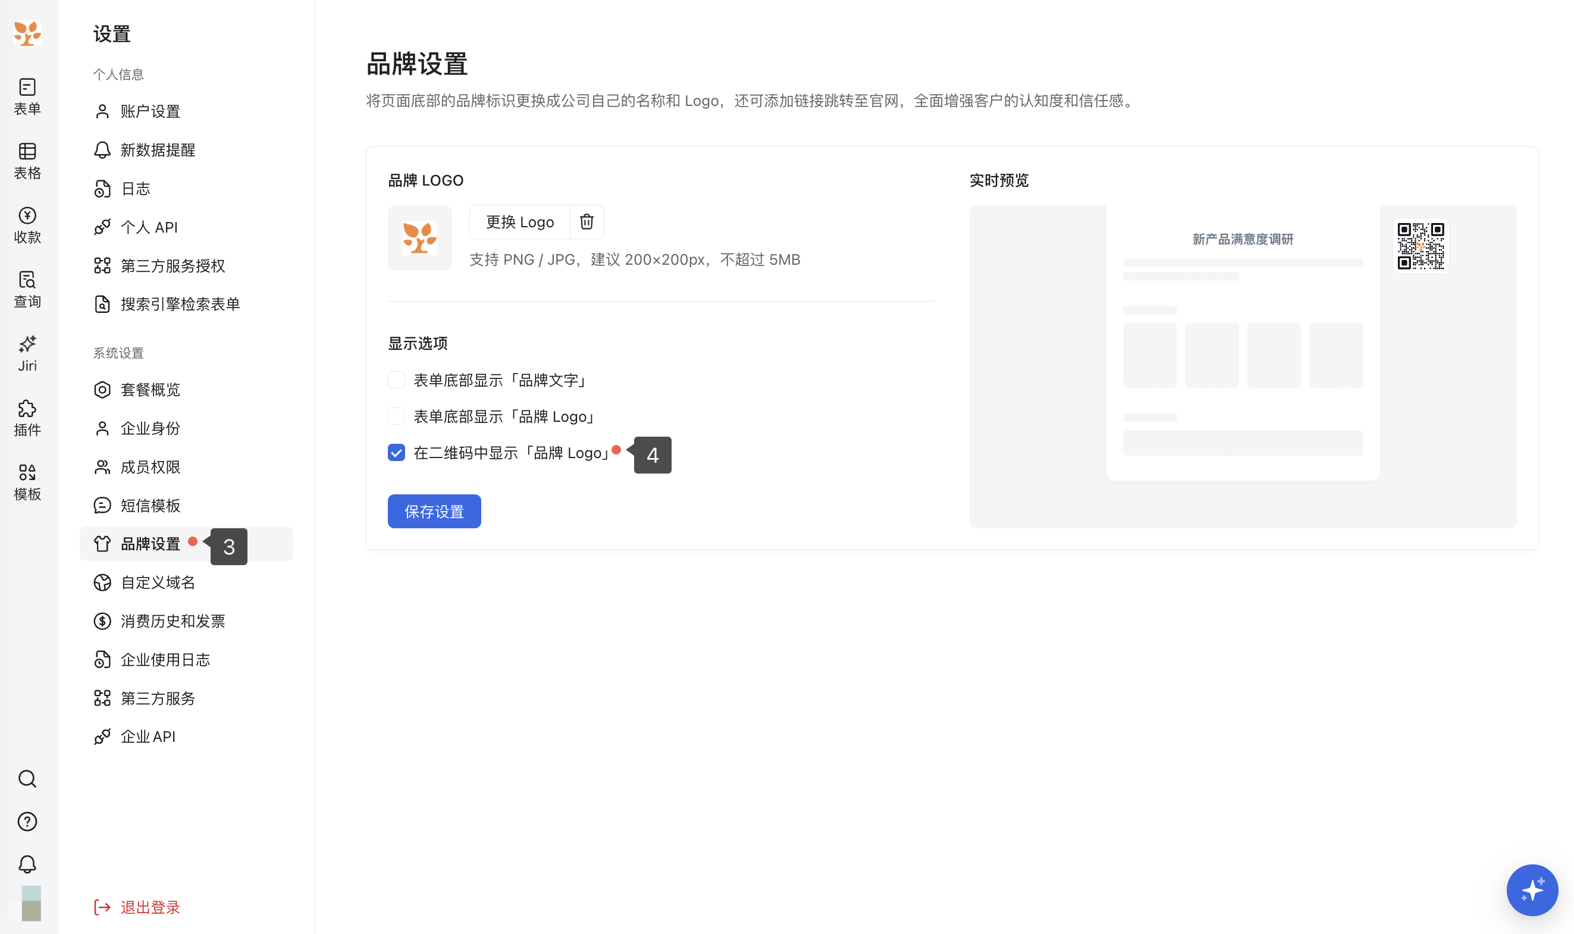Open 自定义域名 custom domain page
Image resolution: width=1574 pixels, height=934 pixels.
[x=186, y=582]
